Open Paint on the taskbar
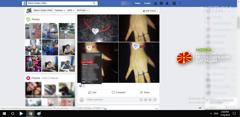 point(39,114)
